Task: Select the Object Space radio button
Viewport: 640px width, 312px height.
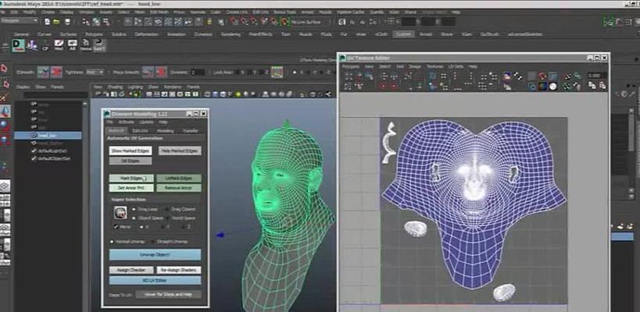Action: click(134, 218)
